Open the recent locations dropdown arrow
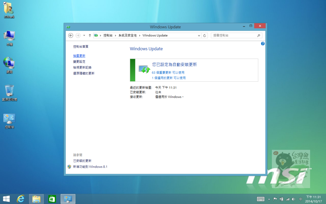The height and width of the screenshot is (204, 326). pyautogui.click(x=84, y=35)
